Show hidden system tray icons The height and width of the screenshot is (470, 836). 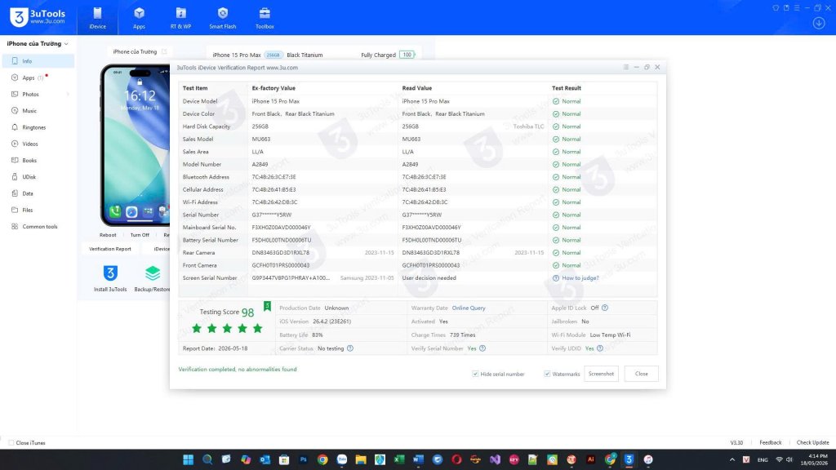point(732,459)
